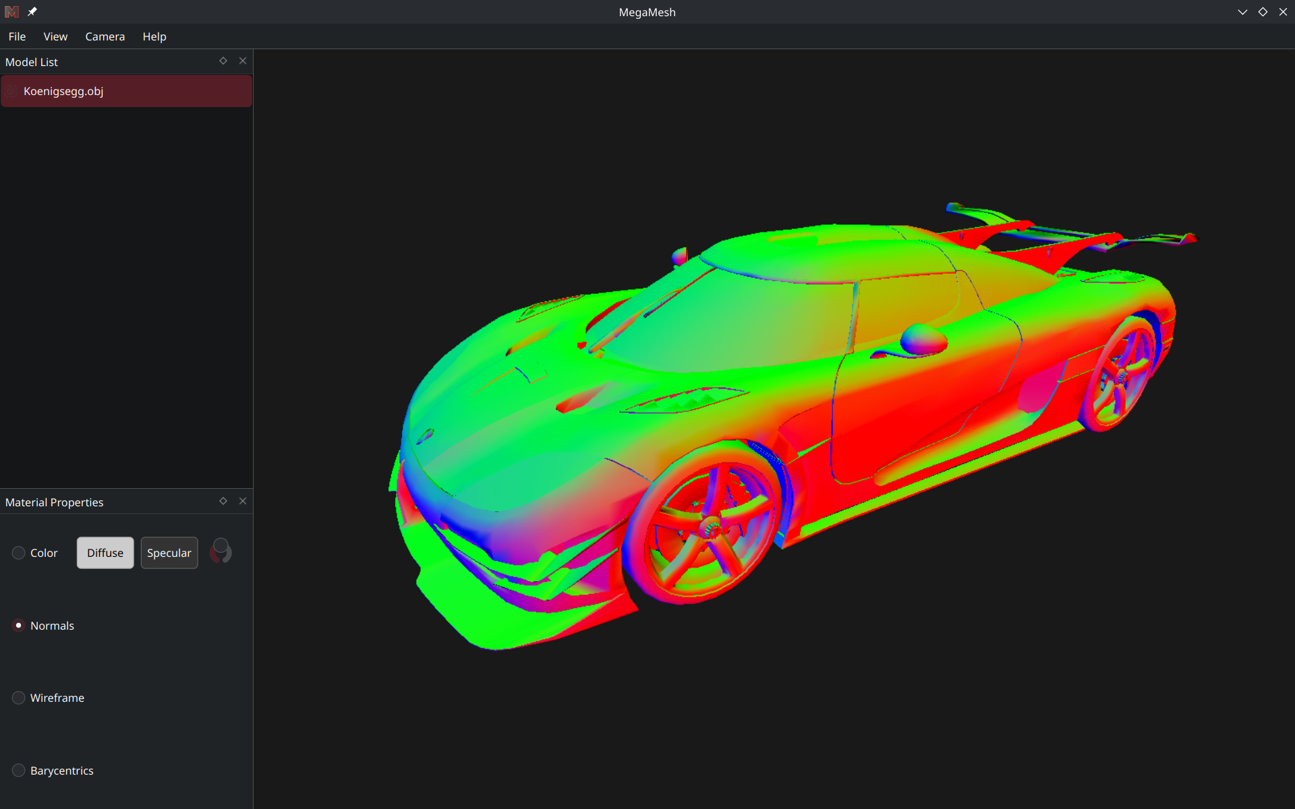Viewport: 1295px width, 809px height.
Task: Click the Diffuse color button
Action: click(105, 553)
